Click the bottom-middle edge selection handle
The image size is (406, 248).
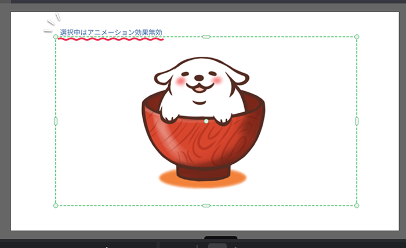click(206, 206)
